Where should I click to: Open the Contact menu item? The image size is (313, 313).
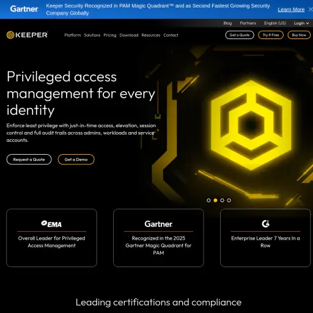click(x=171, y=35)
